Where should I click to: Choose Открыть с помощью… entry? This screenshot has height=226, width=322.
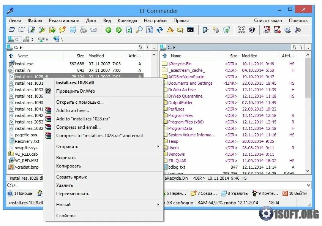coord(103,102)
